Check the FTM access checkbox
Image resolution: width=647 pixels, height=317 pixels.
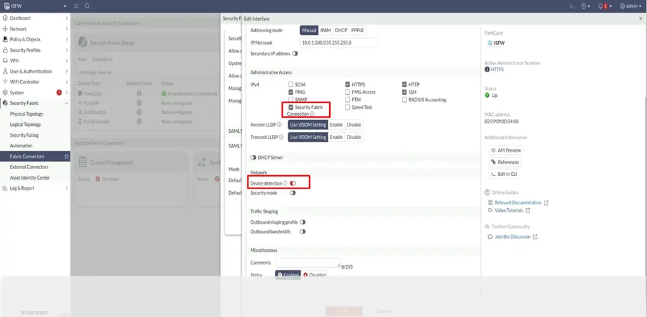coord(348,100)
